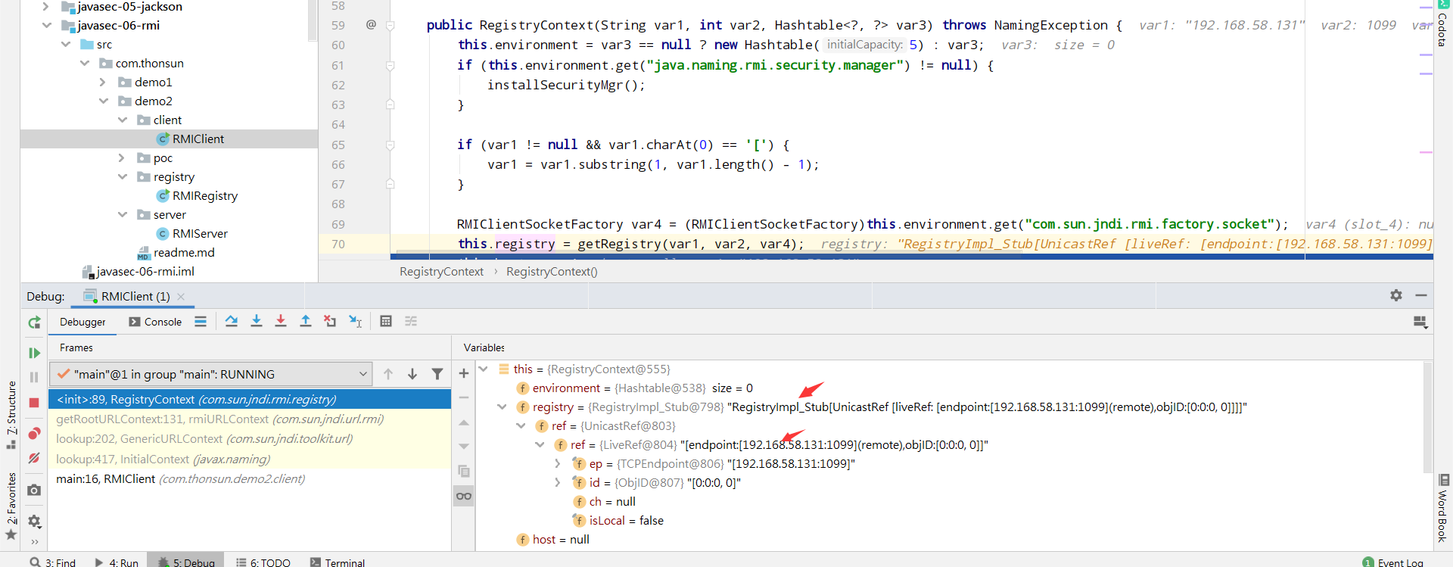1453x567 pixels.
Task: Force Step Into with red arrow
Action: [281, 322]
